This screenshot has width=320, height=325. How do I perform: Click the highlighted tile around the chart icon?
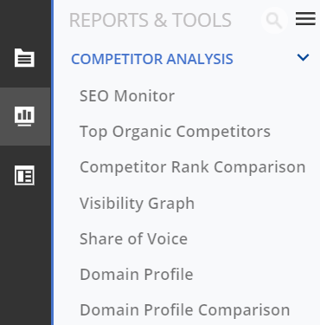(25, 116)
